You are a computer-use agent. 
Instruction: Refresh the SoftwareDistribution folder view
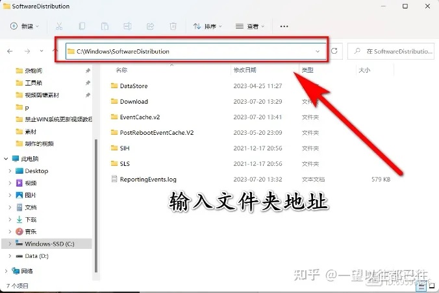(334, 51)
